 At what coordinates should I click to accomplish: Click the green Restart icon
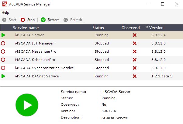43,20
